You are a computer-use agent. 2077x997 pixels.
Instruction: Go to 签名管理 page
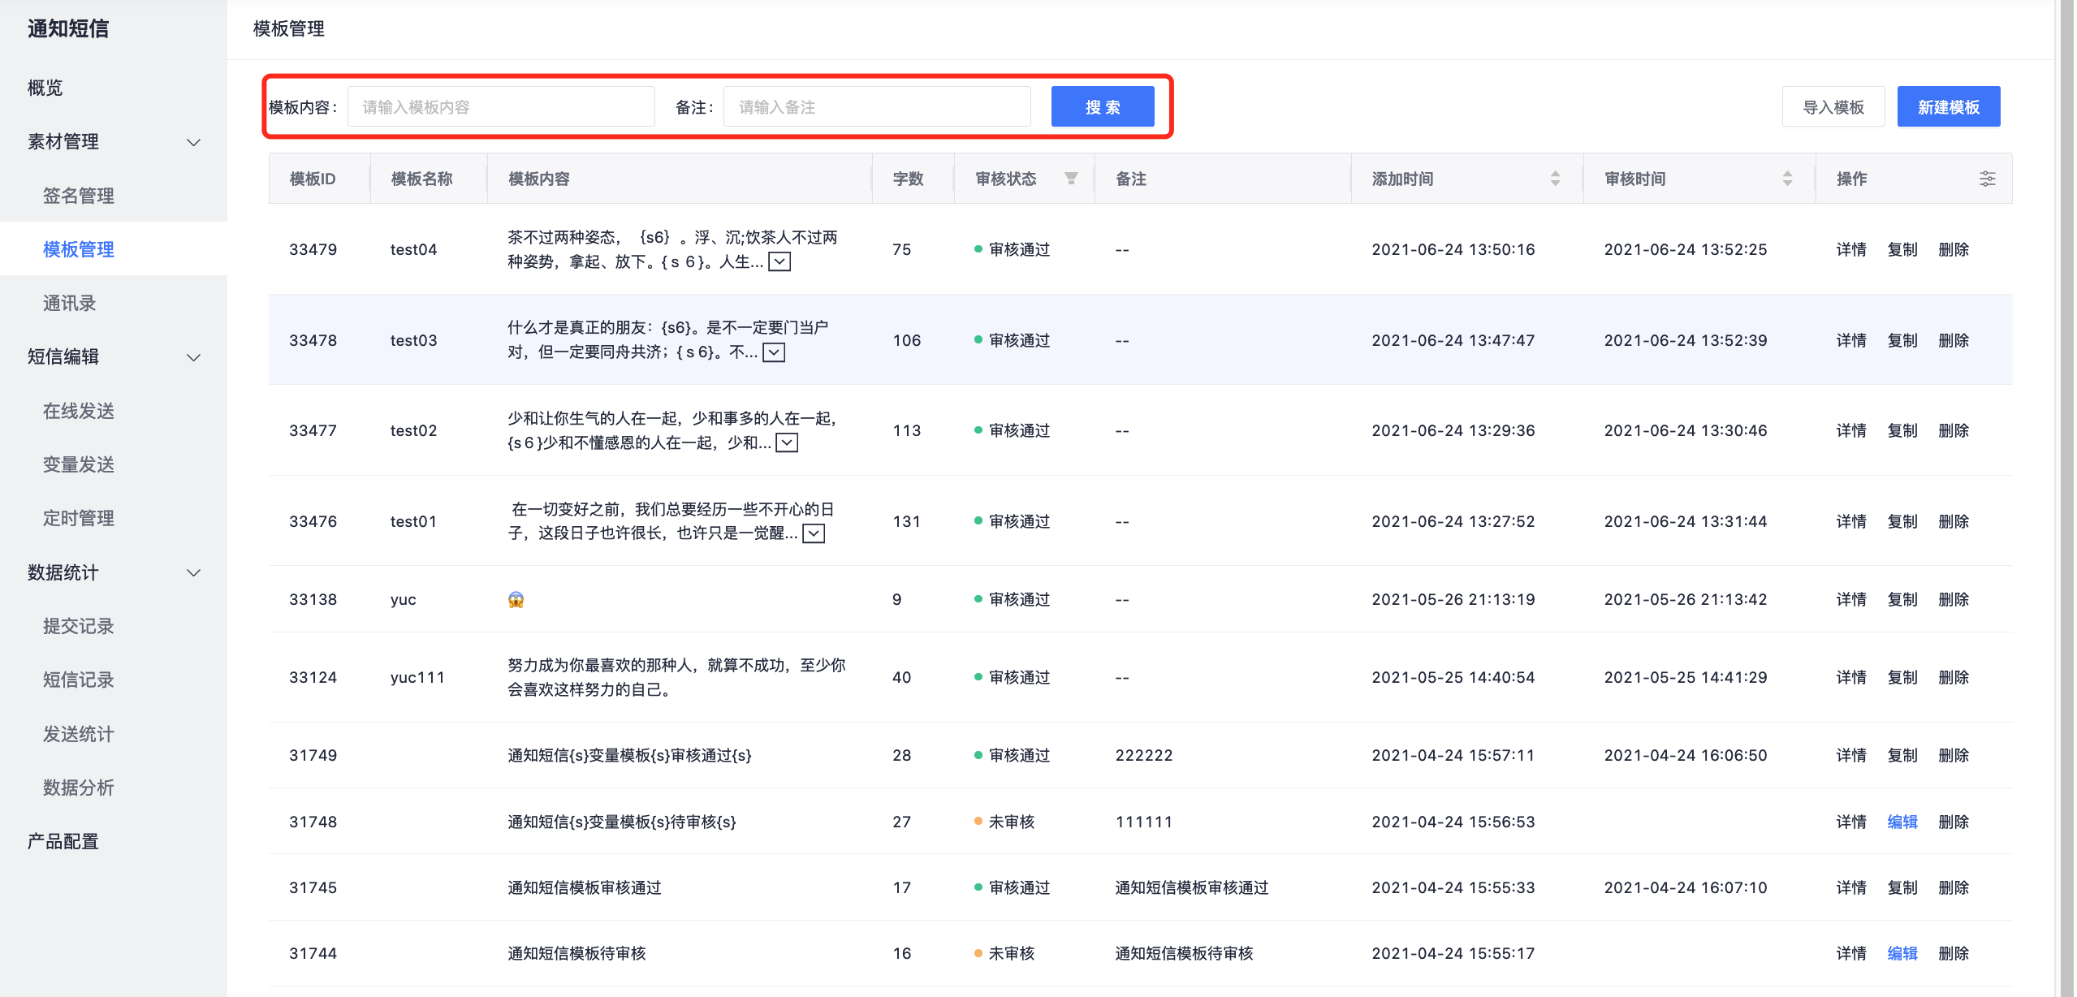[78, 196]
